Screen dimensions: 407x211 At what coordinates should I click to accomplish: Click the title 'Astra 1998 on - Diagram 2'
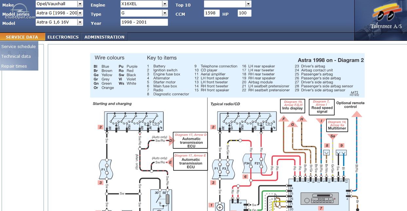click(x=331, y=60)
